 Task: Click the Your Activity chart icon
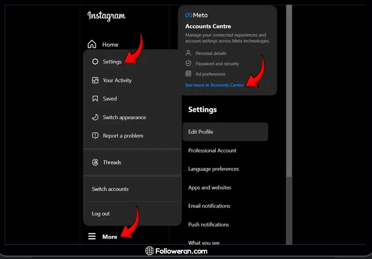pos(95,80)
